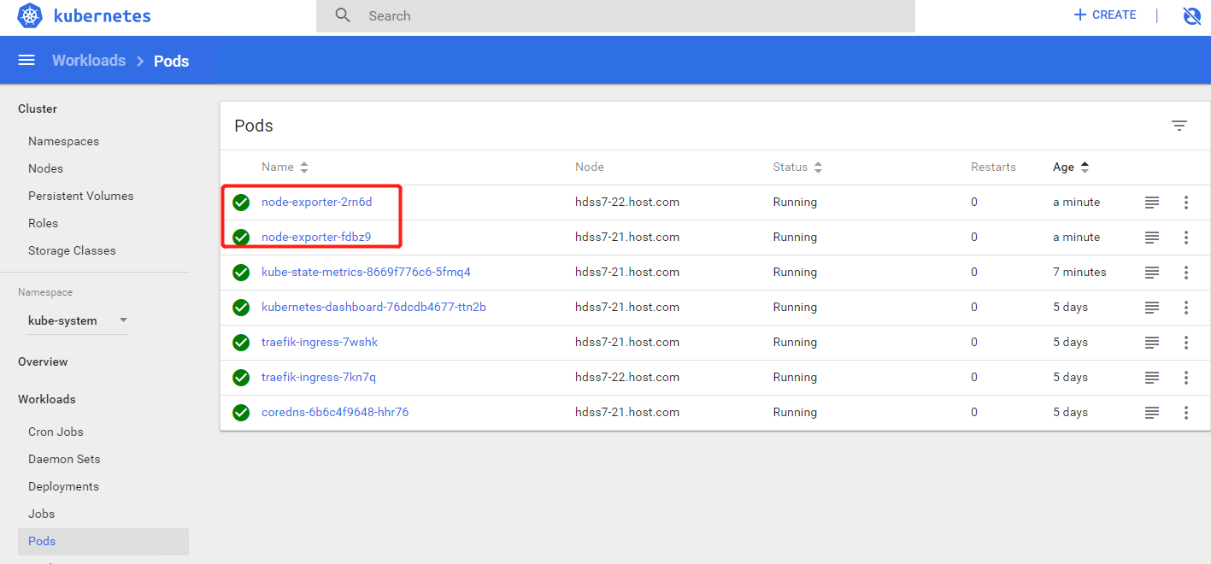The image size is (1211, 564).
Task: Select Pods in sidebar
Action: pyautogui.click(x=103, y=541)
